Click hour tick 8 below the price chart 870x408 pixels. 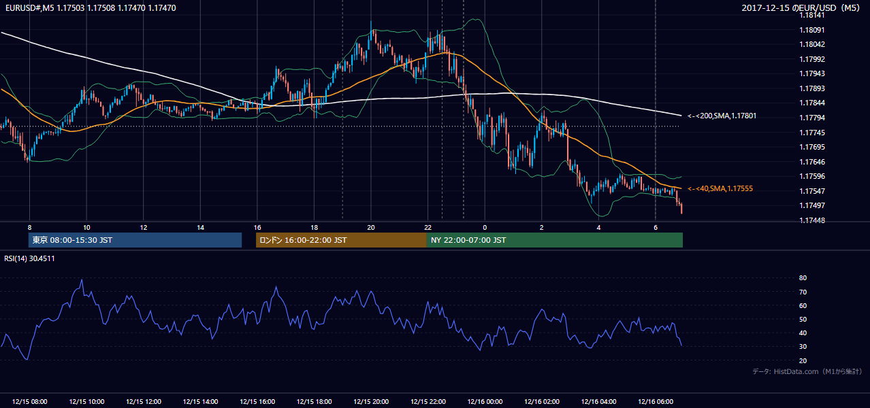[x=29, y=227]
